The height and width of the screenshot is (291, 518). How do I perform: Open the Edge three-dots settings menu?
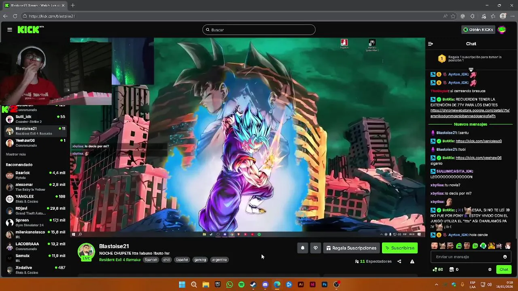[x=512, y=16]
